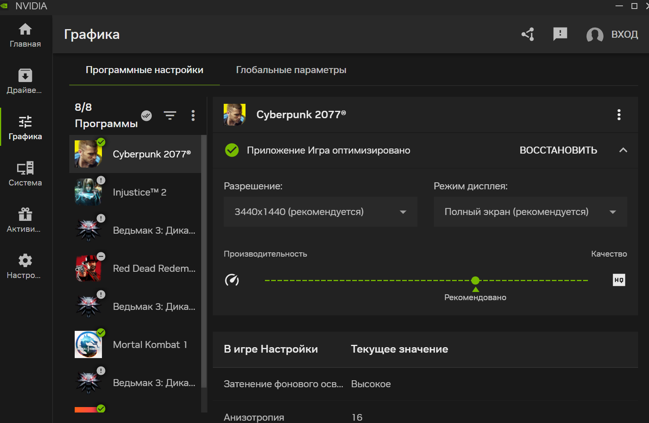Image resolution: width=649 pixels, height=423 pixels.
Task: Click the green optimized status checkmark
Action: [x=232, y=150]
